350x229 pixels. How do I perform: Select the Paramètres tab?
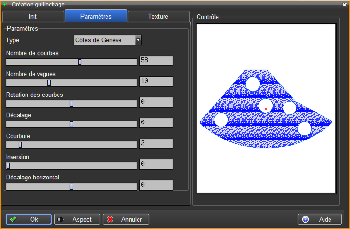click(x=96, y=16)
